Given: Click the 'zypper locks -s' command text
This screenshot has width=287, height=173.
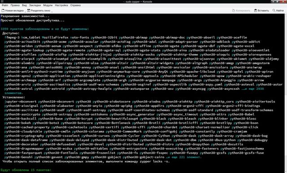Looking at the screenshot, I should point(154,161).
